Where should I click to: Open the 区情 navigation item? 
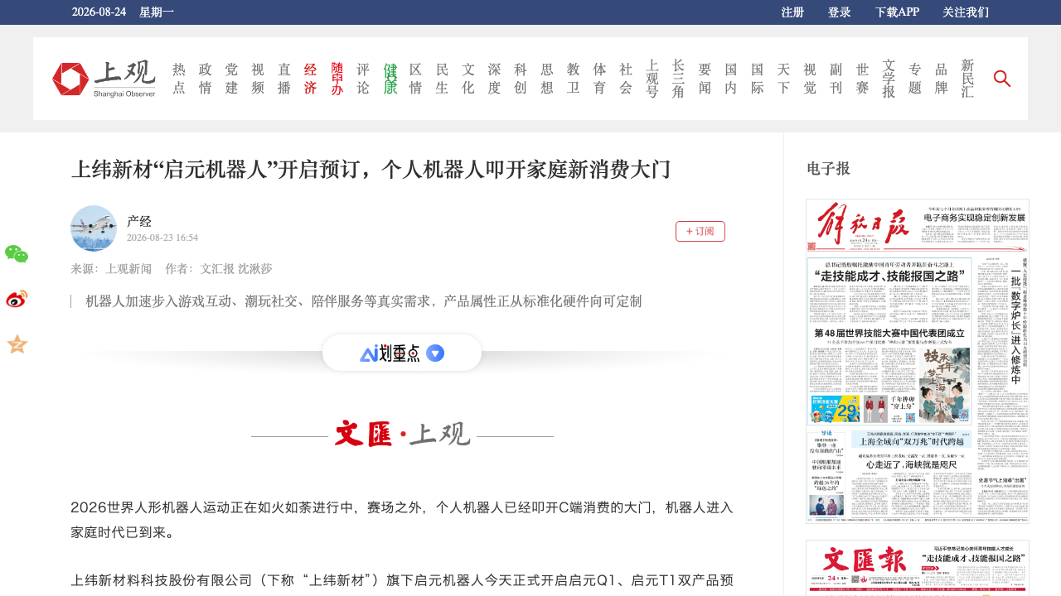pos(416,79)
